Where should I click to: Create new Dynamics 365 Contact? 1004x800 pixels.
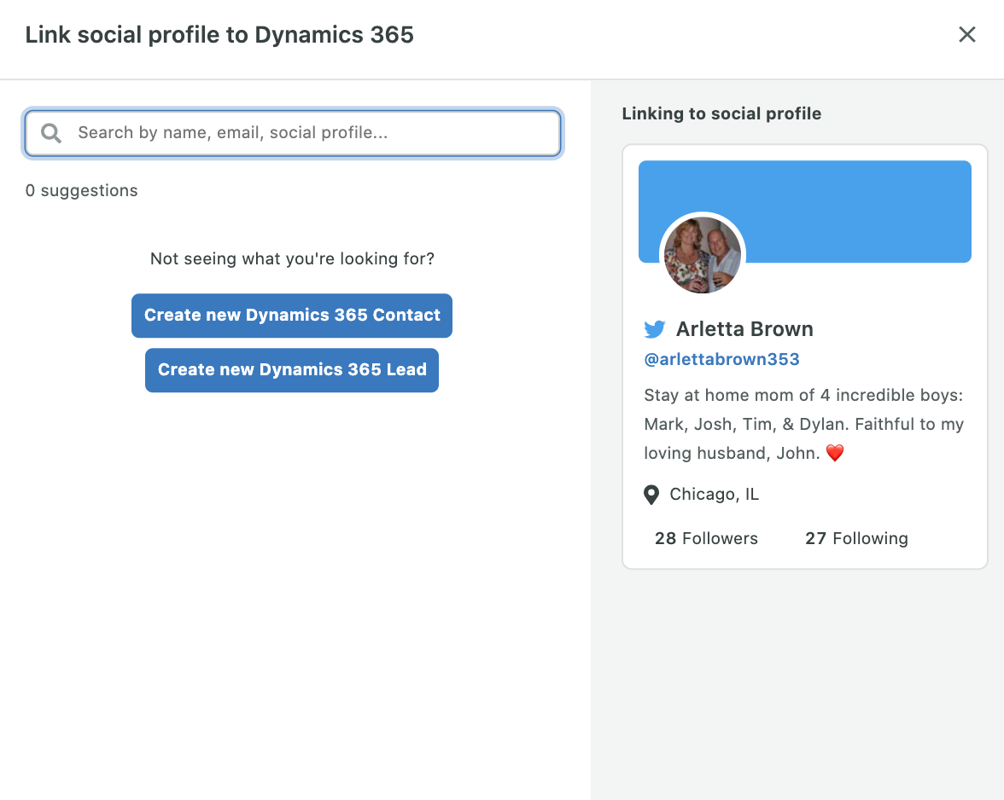click(x=292, y=316)
